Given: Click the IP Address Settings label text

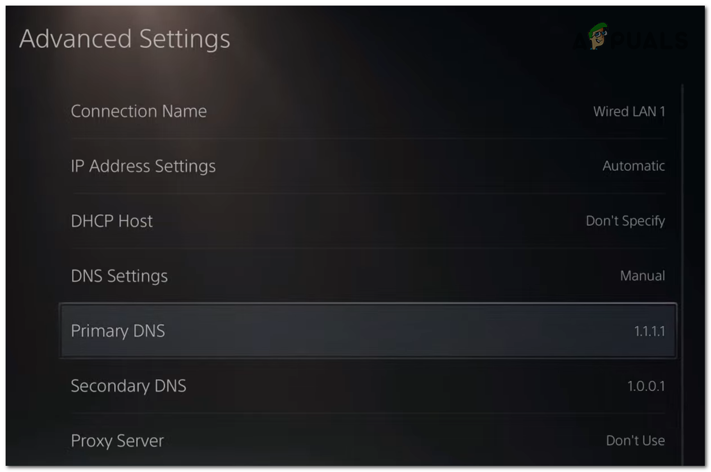Looking at the screenshot, I should (143, 166).
